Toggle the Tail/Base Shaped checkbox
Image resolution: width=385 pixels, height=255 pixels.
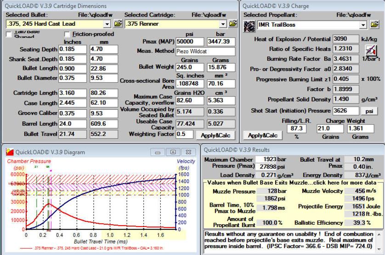click(x=9, y=34)
